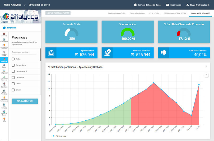Click the Empresas briefcase icon

click(4, 28)
